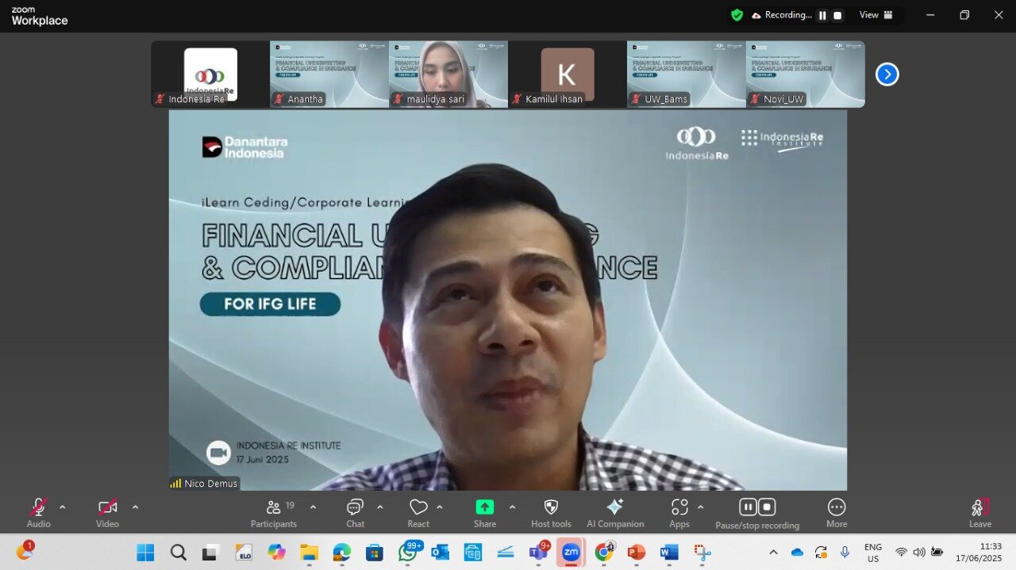Switch to the Zoom taskbar icon
The height and width of the screenshot is (570, 1016).
click(x=571, y=553)
